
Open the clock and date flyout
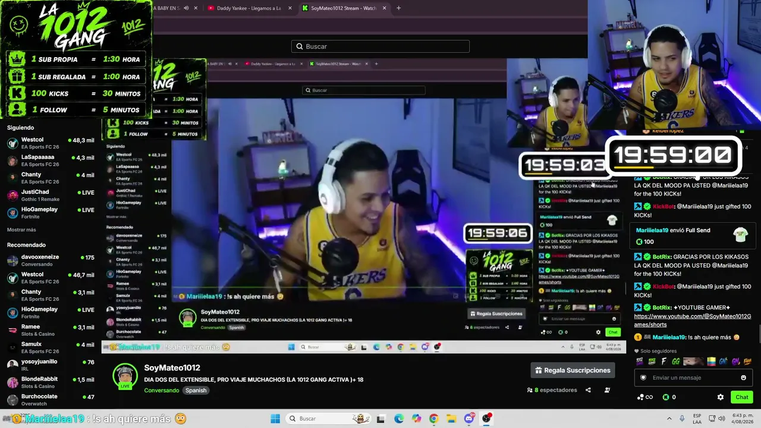[741, 418]
